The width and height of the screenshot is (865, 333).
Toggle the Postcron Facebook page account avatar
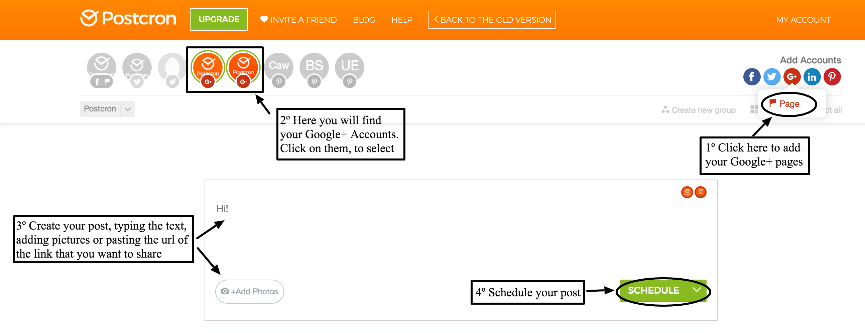(x=101, y=67)
